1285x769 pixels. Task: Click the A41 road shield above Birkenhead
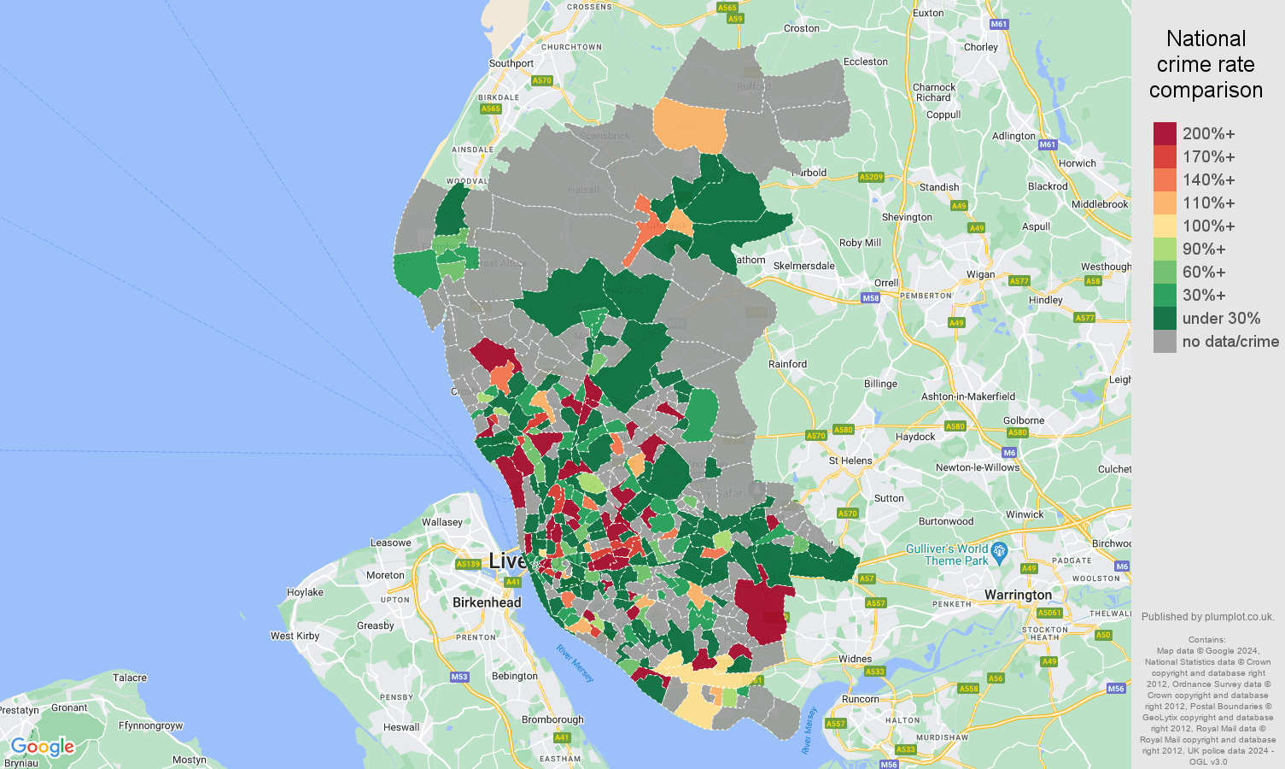click(x=512, y=582)
